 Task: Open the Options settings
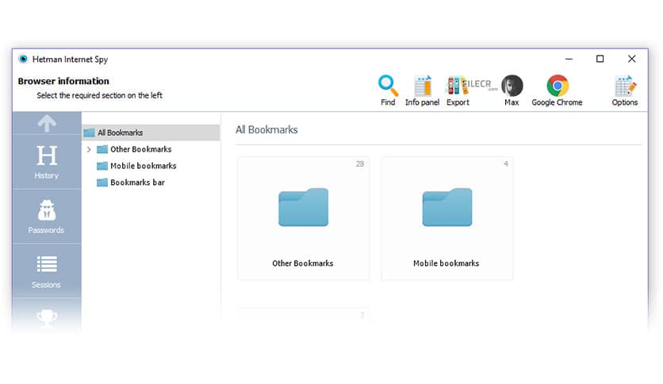(x=624, y=90)
